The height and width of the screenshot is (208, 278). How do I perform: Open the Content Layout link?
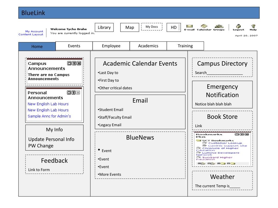(x=31, y=34)
